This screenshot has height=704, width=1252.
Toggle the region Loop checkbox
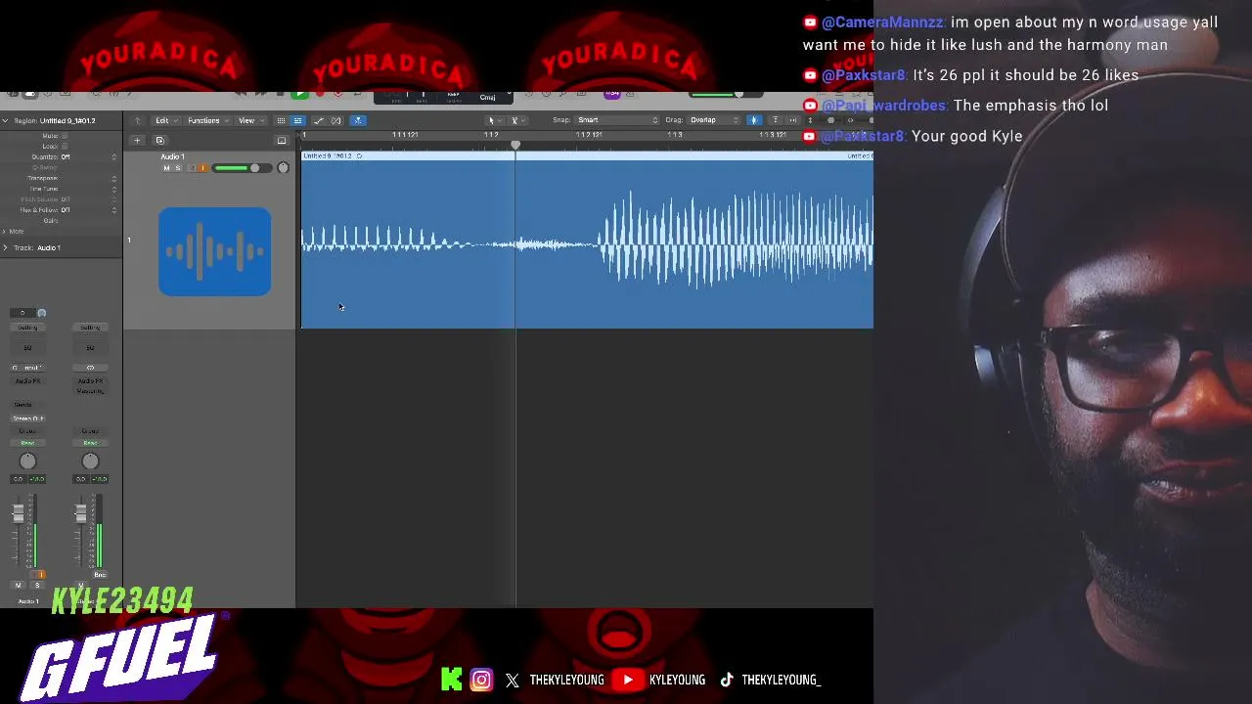65,147
